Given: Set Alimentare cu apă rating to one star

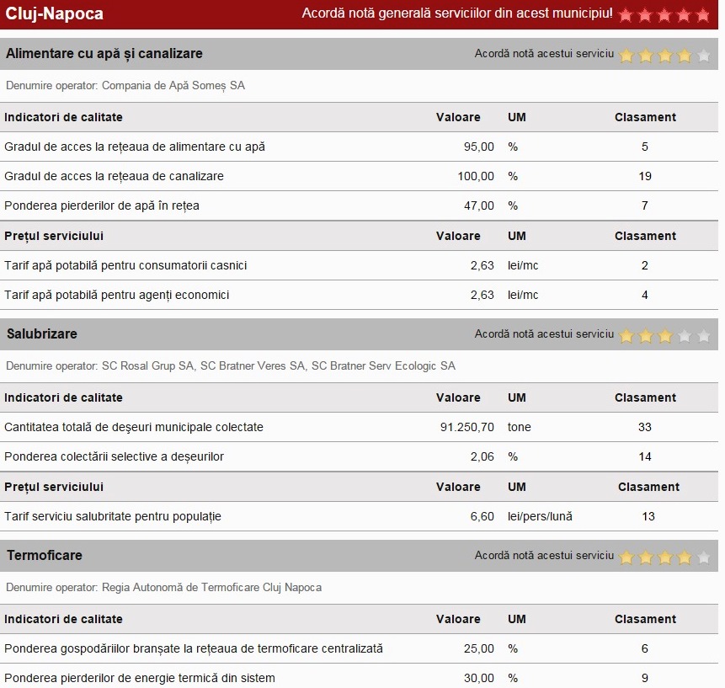Looking at the screenshot, I should [626, 55].
